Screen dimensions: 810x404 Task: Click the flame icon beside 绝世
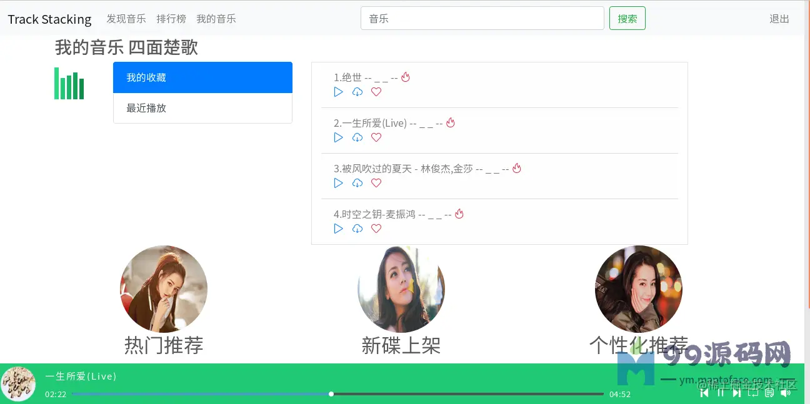pos(406,77)
